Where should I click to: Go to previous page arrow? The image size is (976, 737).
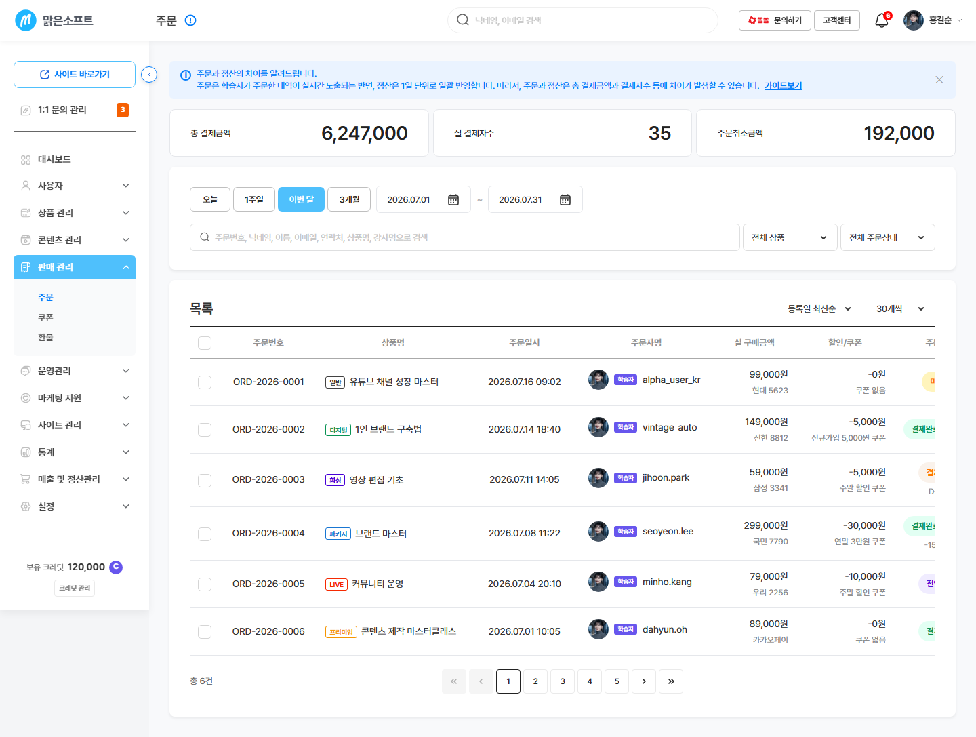click(481, 681)
